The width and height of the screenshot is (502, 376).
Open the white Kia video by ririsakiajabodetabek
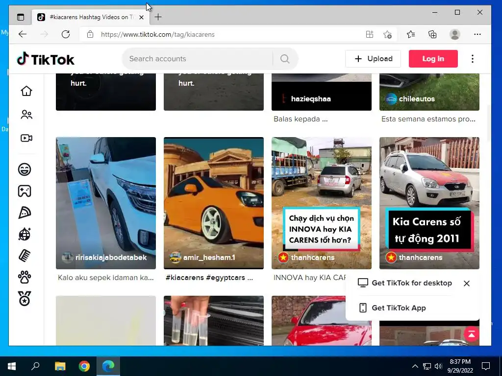pos(106,203)
